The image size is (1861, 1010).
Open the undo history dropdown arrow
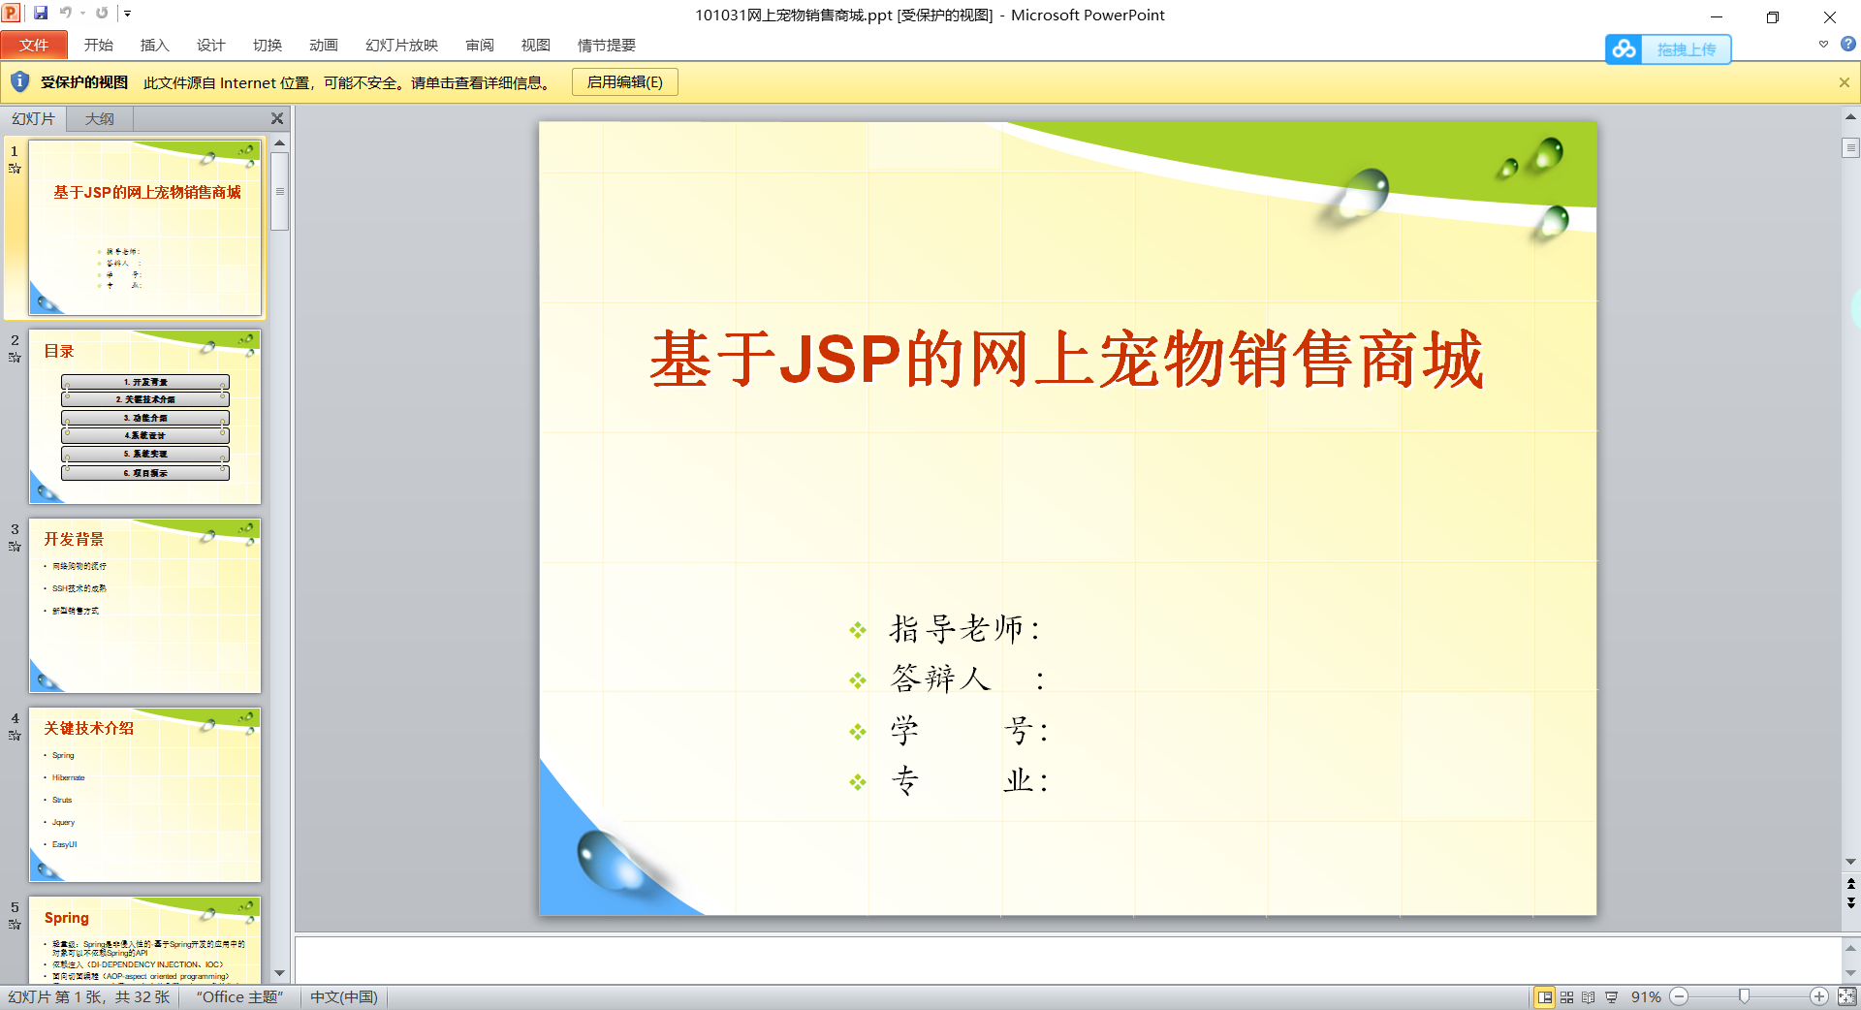tap(83, 14)
